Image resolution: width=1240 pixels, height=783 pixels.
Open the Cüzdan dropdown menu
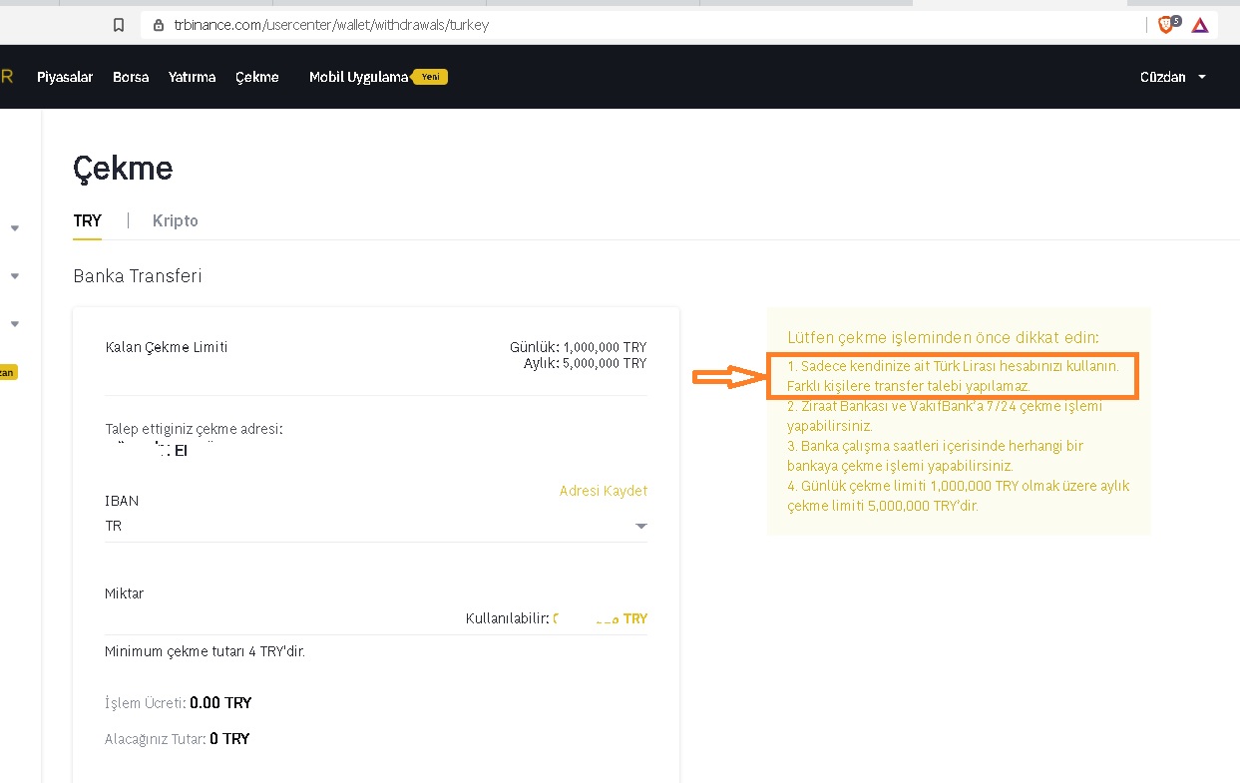1173,77
